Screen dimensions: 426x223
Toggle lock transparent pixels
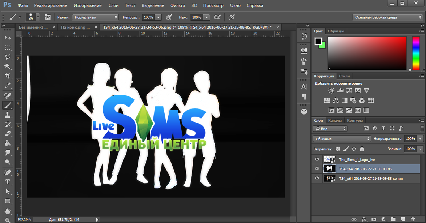coord(338,149)
